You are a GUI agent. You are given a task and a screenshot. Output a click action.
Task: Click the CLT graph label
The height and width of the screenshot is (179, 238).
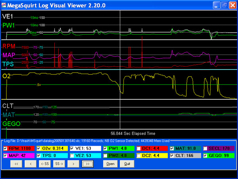tap(8, 106)
